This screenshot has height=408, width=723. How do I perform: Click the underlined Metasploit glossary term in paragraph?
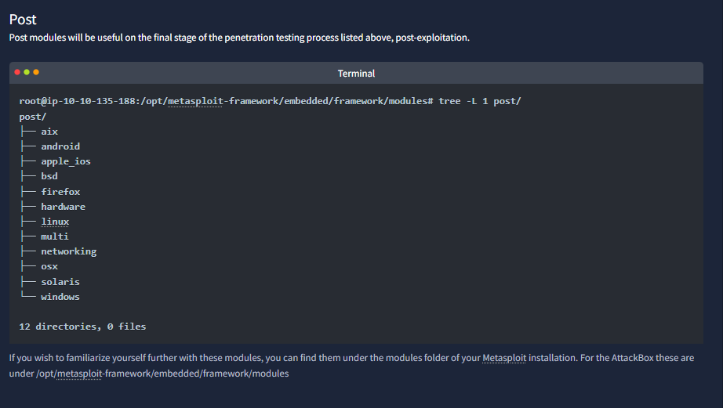coord(504,358)
